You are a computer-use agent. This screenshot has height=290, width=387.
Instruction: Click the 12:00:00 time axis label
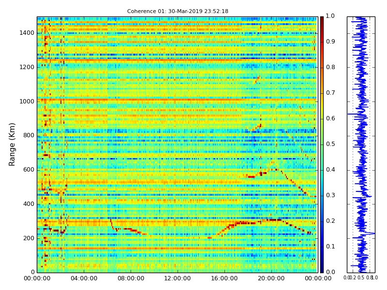click(x=178, y=278)
